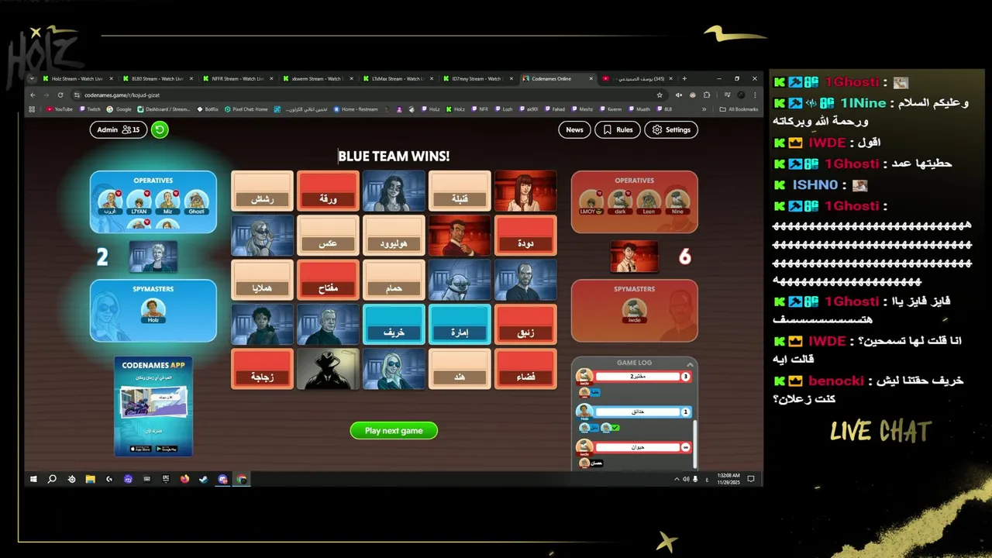Click the مختبر2 clue in the game log
The width and height of the screenshot is (992, 558).
(637, 377)
